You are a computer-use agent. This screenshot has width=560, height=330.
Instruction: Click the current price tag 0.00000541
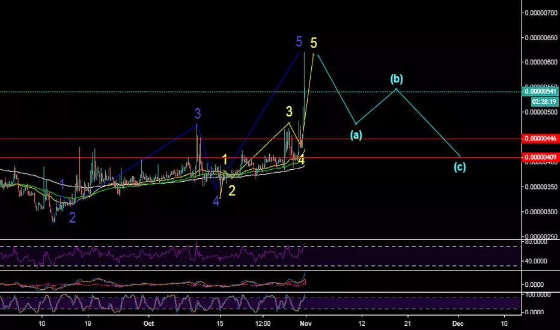(540, 92)
